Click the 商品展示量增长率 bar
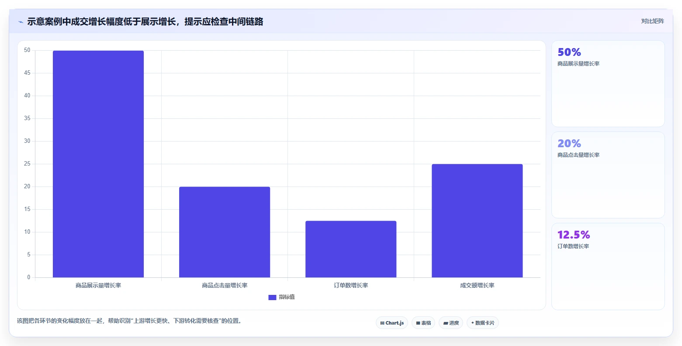682x346 pixels. pyautogui.click(x=98, y=164)
